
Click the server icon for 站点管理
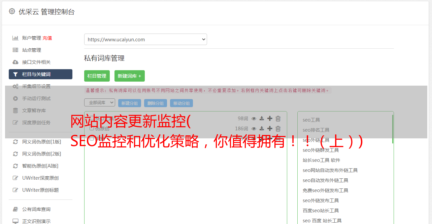15,50
